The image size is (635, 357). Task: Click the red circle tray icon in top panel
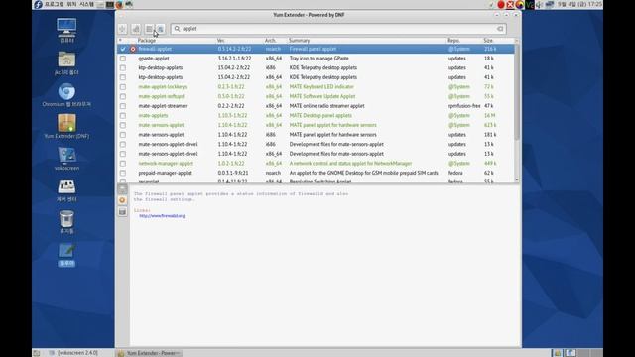click(x=501, y=5)
